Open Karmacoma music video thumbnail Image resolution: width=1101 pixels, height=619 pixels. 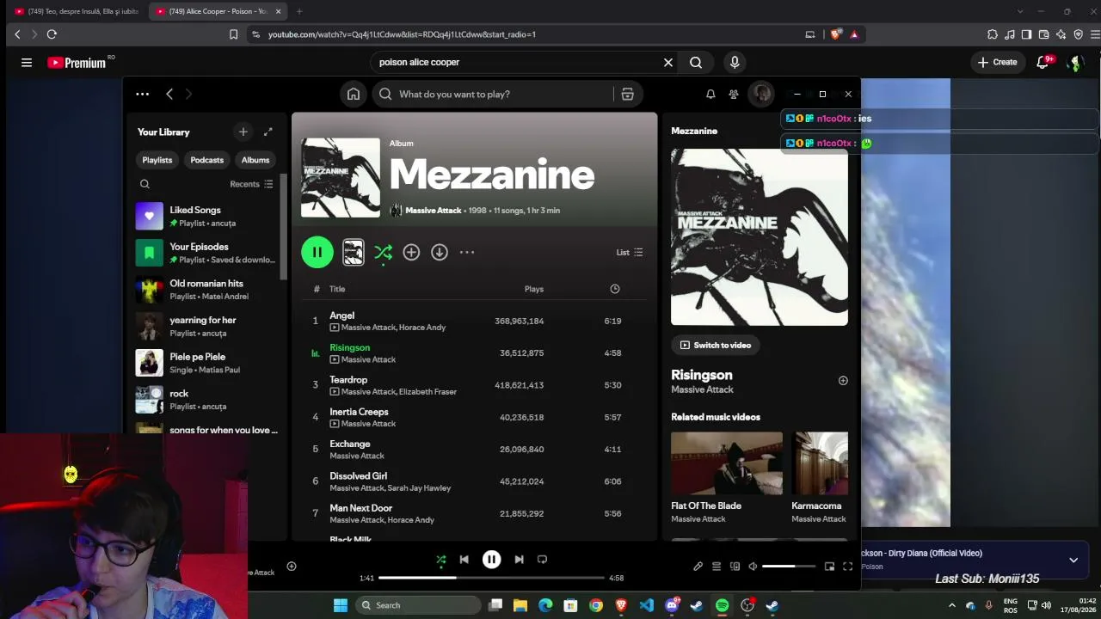[820, 463]
